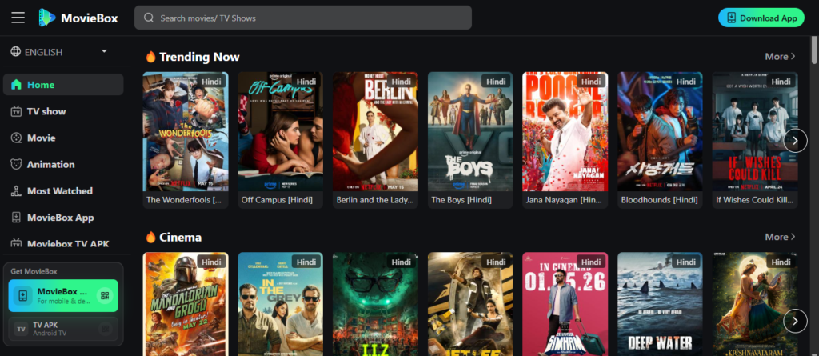Click next arrow in Trending Now carousel
Image resolution: width=819 pixels, height=356 pixels.
tap(795, 141)
